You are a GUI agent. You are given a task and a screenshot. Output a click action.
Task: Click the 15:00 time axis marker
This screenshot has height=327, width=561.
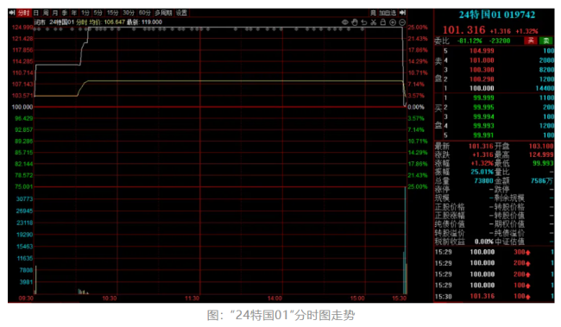357,299
